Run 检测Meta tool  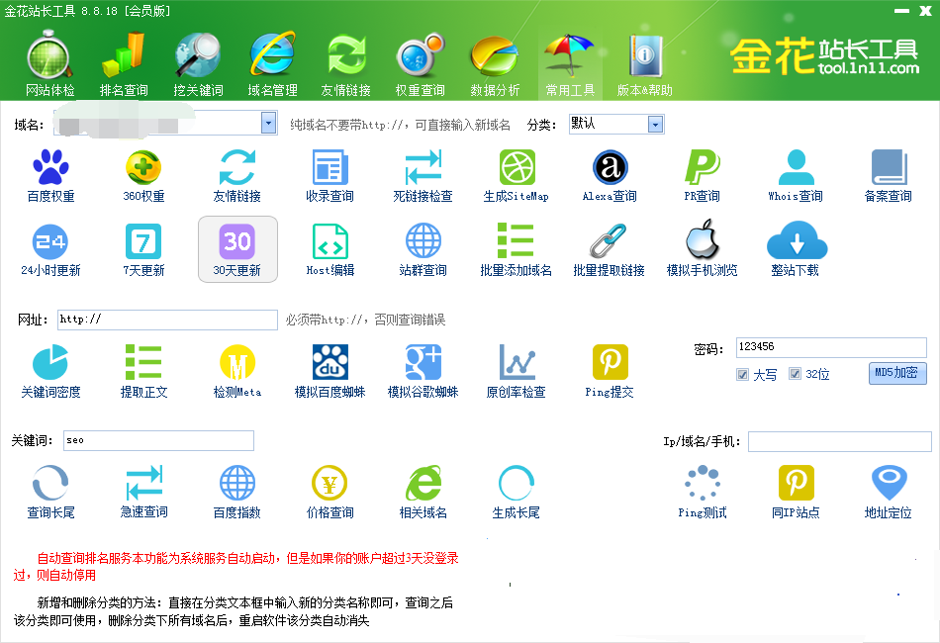(237, 371)
